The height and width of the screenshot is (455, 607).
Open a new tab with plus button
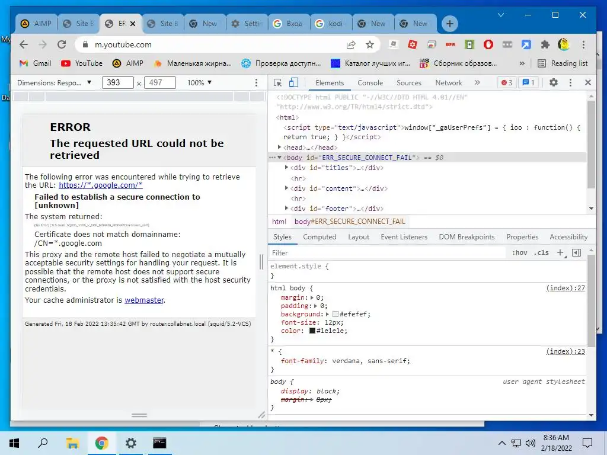449,24
